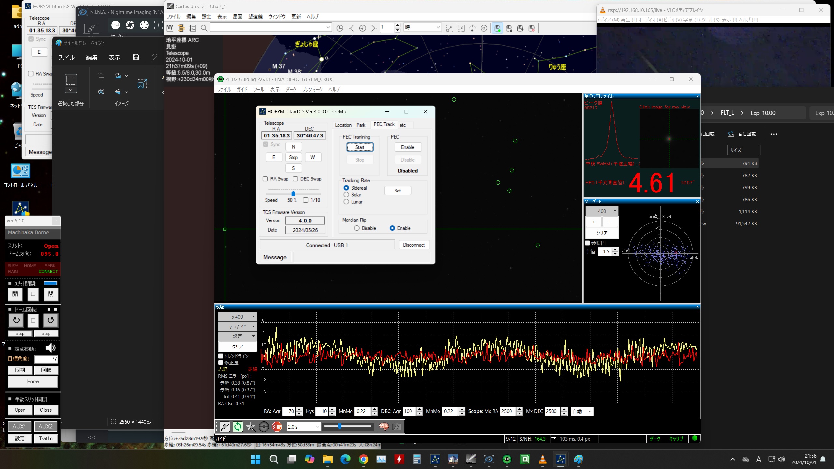Check 参照円 checkbox in target panel
834x469 pixels.
coord(588,243)
